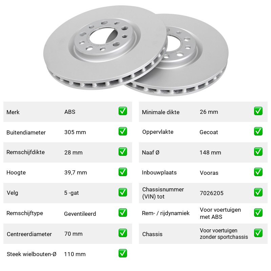271x271 pixels.
Task: Click the checkmark in the Naaf Ø row
Action: click(258, 151)
